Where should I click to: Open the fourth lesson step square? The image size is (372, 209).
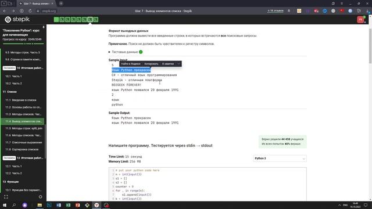(73, 20)
